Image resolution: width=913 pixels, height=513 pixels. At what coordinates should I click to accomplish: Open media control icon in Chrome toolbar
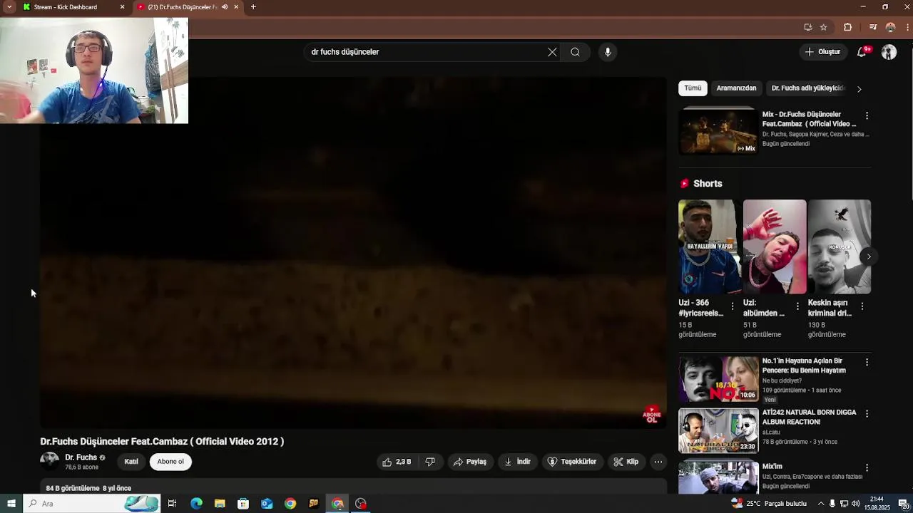[x=872, y=27]
